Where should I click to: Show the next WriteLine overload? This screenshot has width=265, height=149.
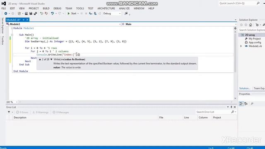51,59
